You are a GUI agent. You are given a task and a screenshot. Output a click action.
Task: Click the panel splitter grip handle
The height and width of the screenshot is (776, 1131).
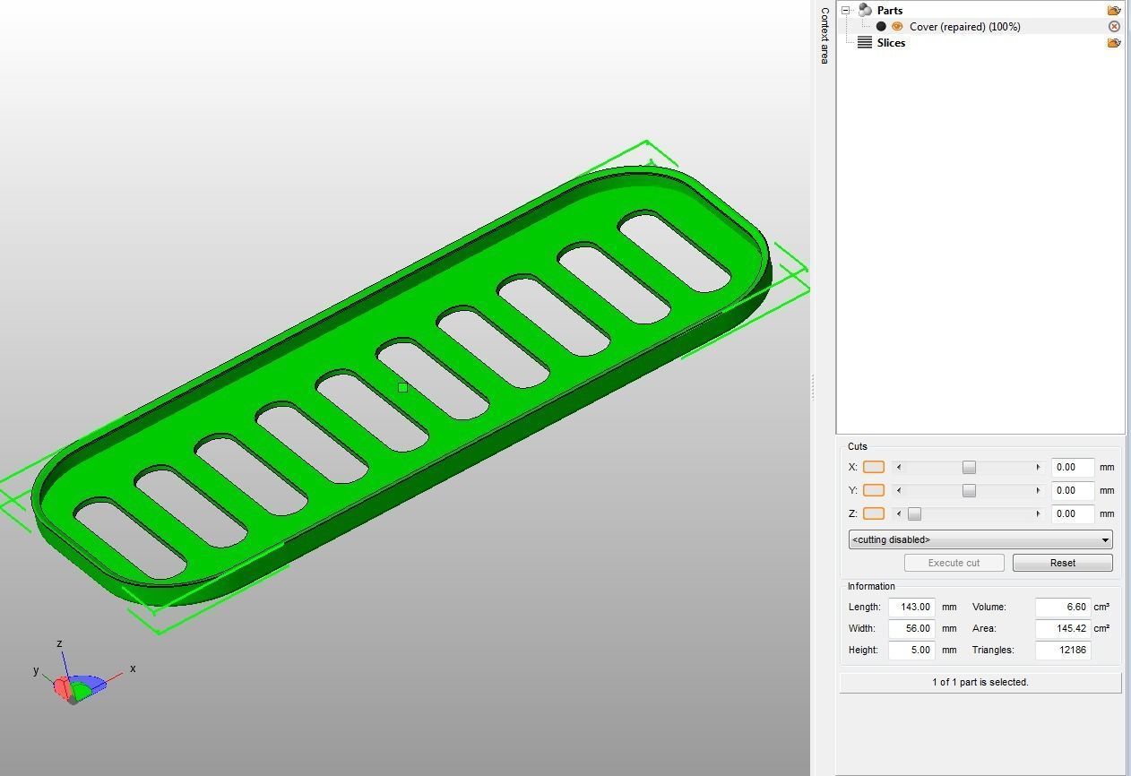click(813, 387)
